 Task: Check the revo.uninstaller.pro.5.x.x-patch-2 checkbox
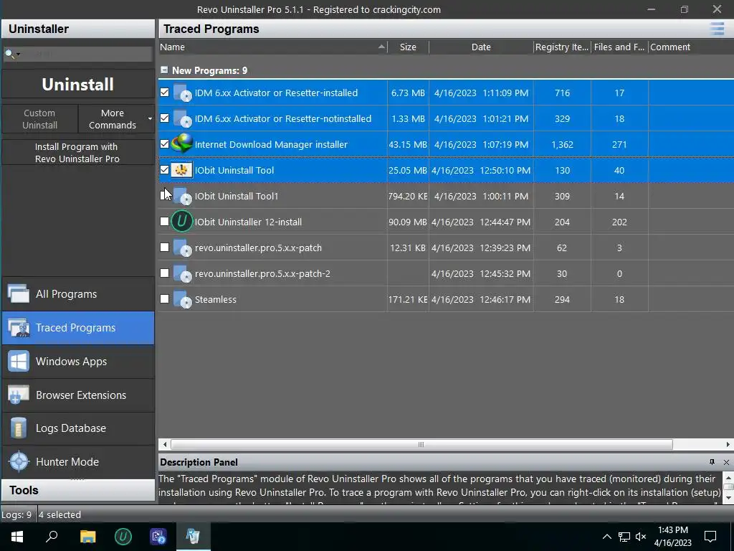[164, 273]
